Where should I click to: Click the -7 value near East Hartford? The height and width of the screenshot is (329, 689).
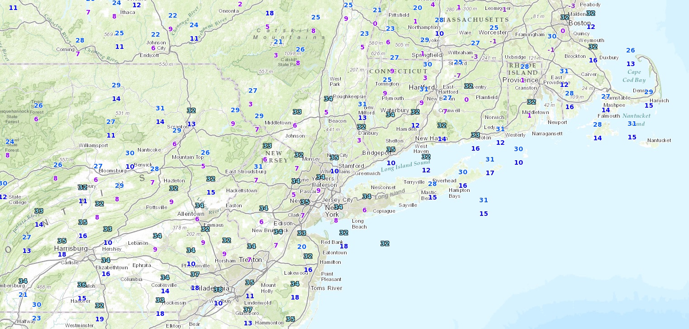click(x=457, y=75)
